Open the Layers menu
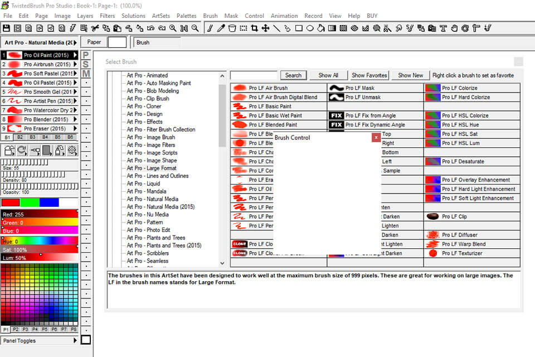 click(x=85, y=16)
